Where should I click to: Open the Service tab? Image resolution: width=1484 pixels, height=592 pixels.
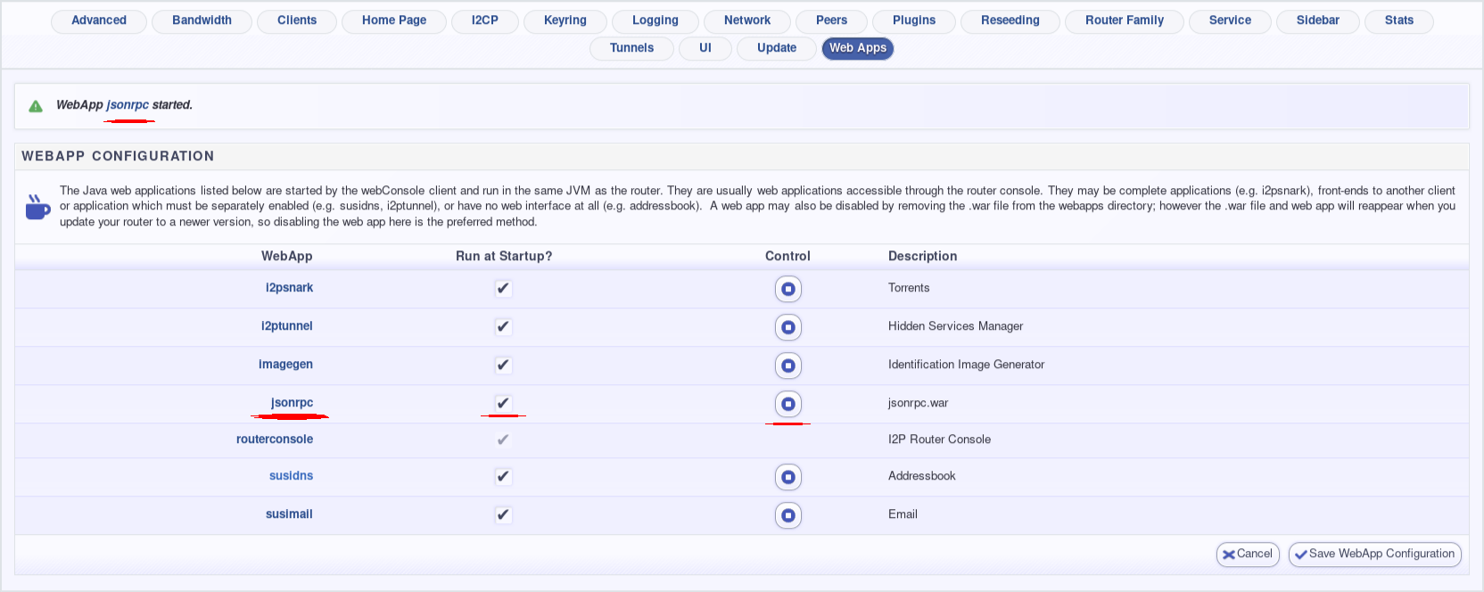click(1230, 21)
